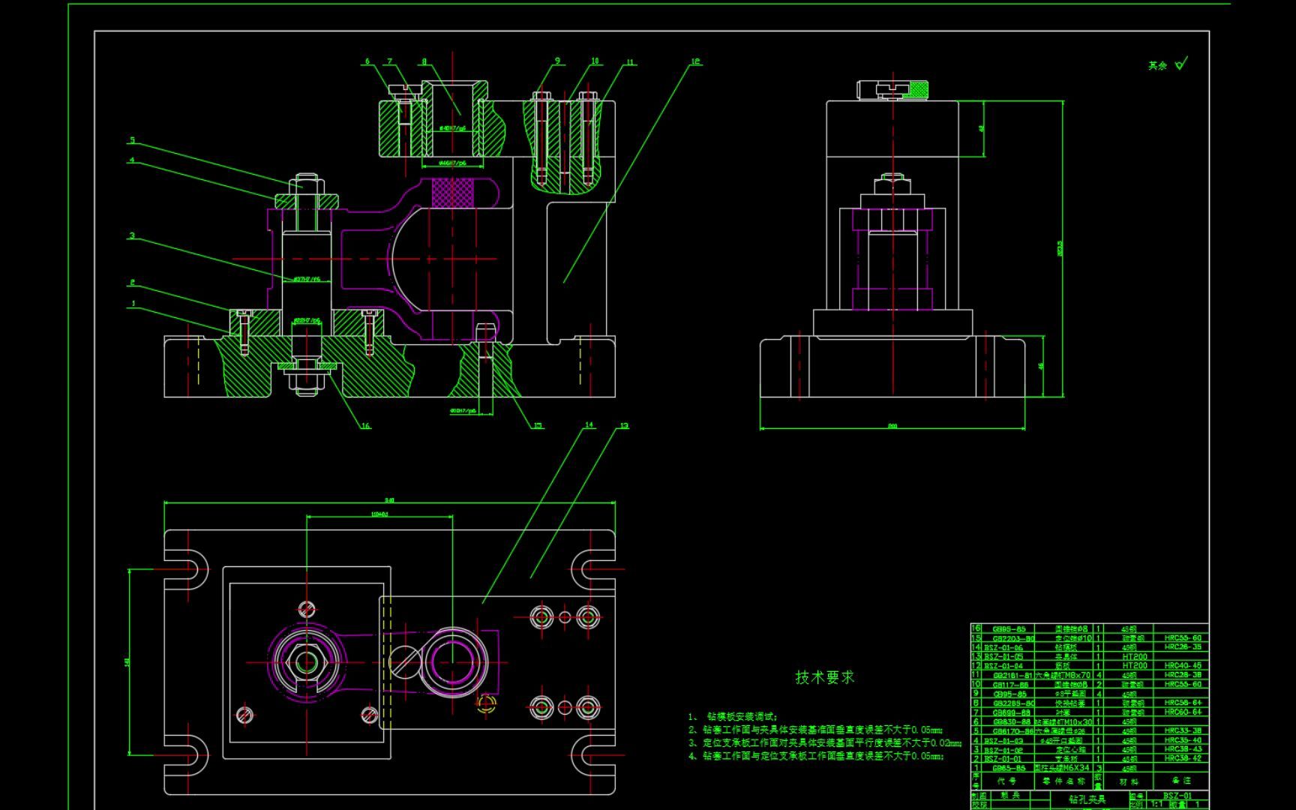This screenshot has width=1296, height=810.
Task: Select the '技术要求' heading text
Action: [x=825, y=676]
